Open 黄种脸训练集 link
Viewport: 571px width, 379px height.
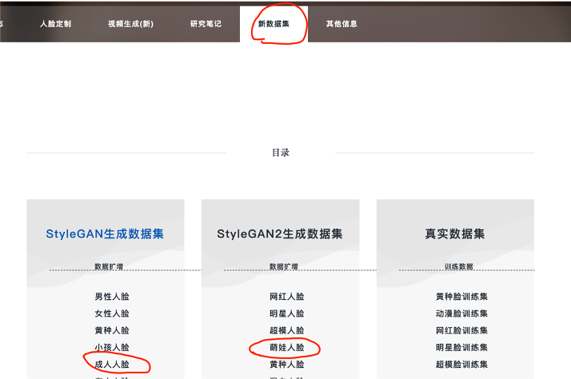[461, 297]
